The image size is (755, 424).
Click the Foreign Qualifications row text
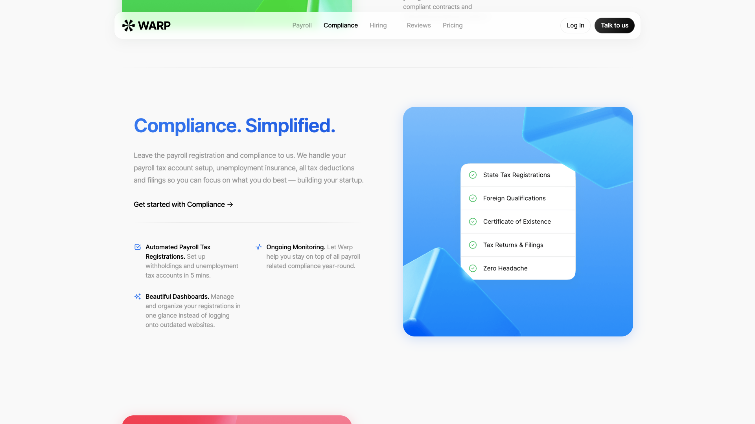pyautogui.click(x=514, y=198)
